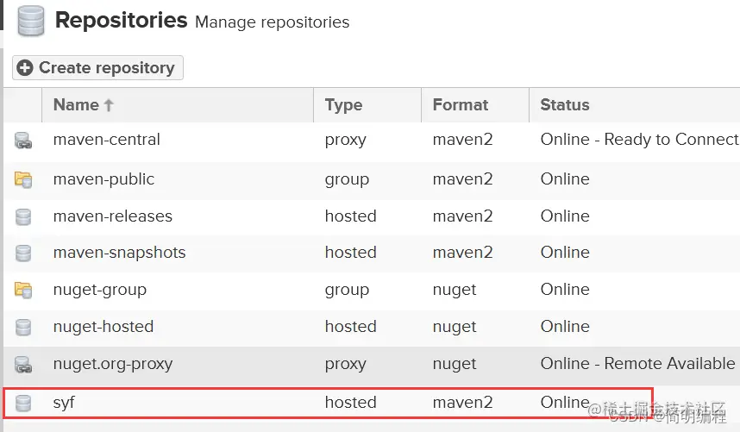The image size is (740, 432).
Task: Click the syf repository database icon
Action: tap(23, 404)
